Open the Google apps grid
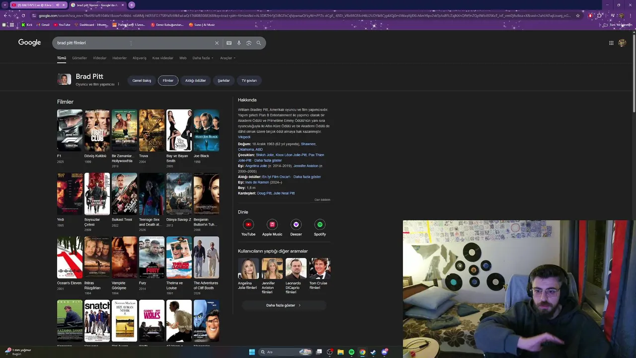Screen dimensions: 636x358 tap(611, 43)
